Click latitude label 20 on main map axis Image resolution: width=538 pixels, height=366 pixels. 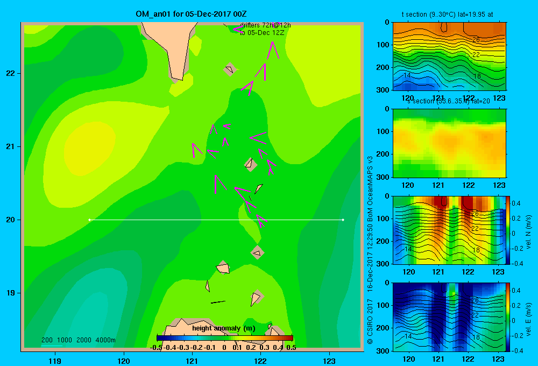(x=11, y=220)
